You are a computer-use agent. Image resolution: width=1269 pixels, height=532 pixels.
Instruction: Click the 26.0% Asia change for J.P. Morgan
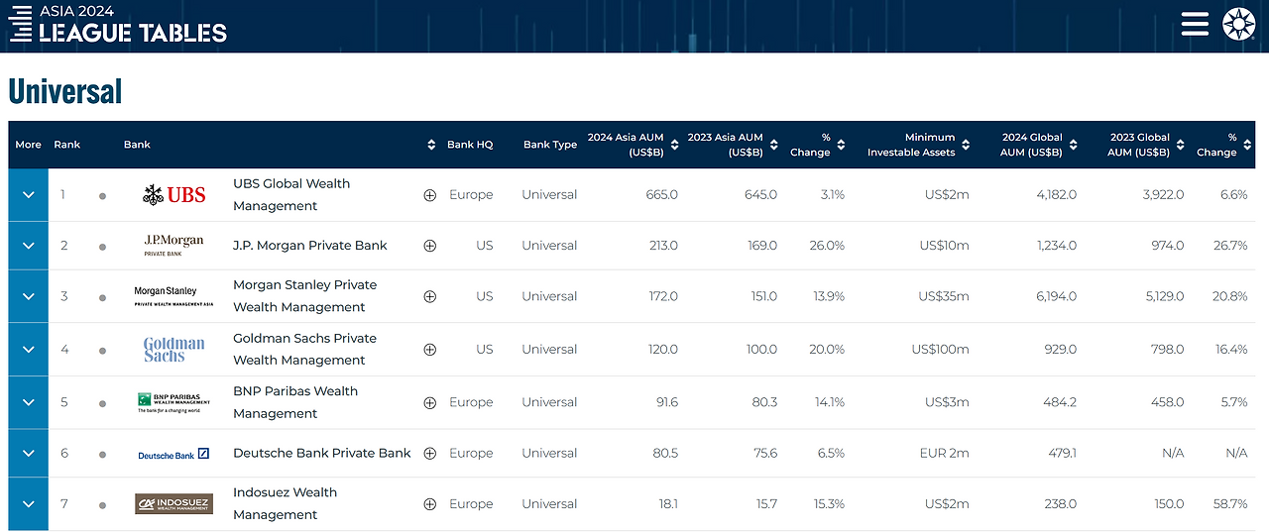tap(827, 246)
